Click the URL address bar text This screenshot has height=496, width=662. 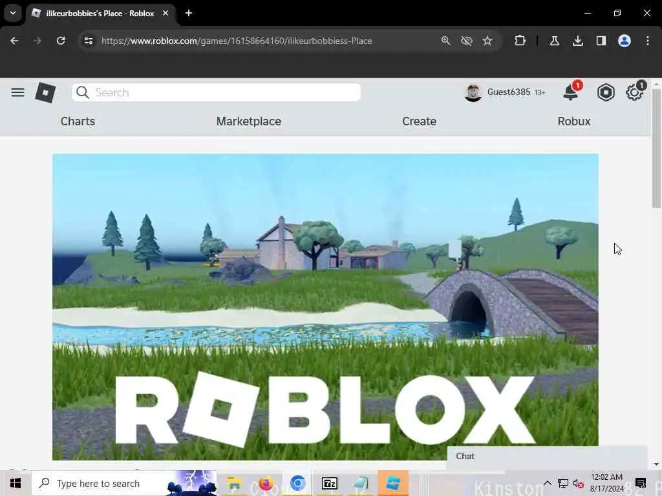tap(237, 41)
